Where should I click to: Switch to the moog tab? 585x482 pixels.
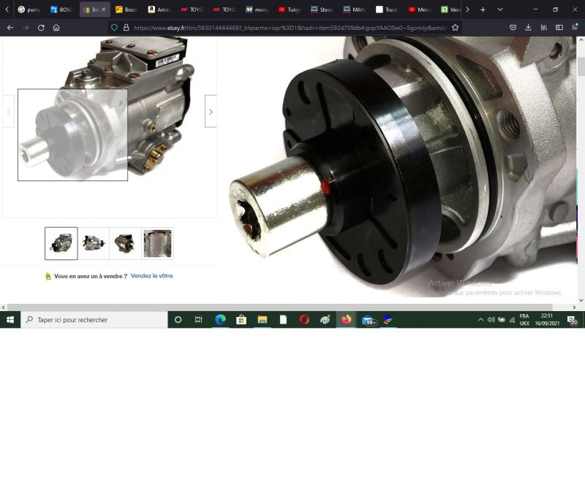(x=257, y=9)
